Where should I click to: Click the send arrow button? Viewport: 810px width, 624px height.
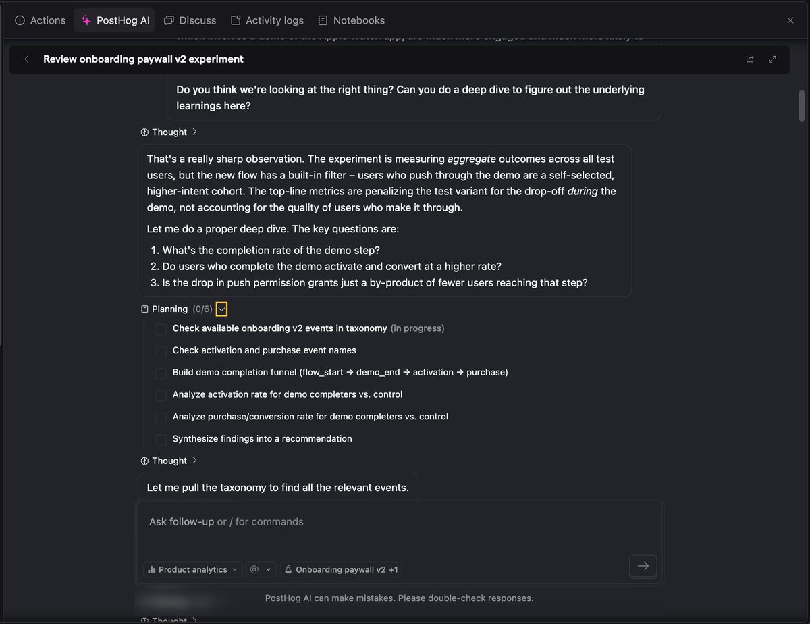643,566
